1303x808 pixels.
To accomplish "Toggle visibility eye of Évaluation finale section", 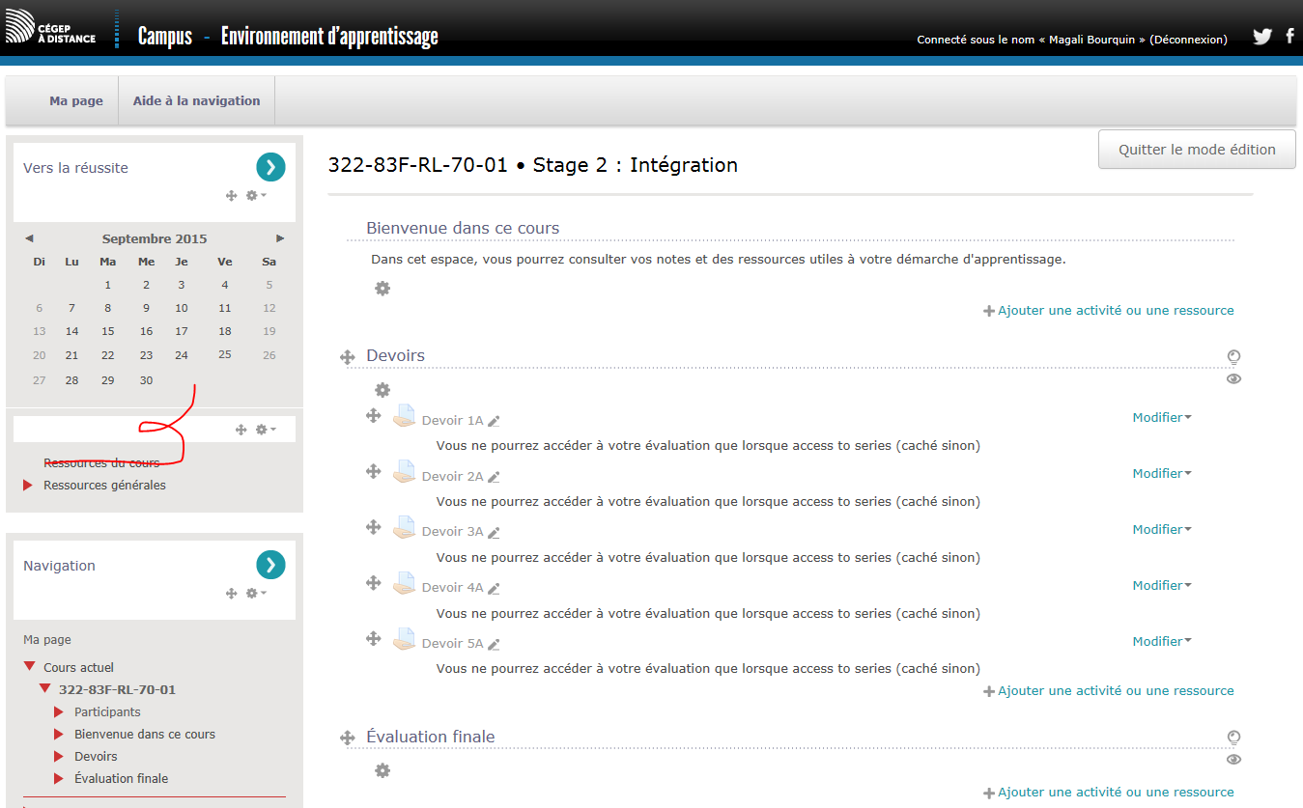I will (1233, 760).
